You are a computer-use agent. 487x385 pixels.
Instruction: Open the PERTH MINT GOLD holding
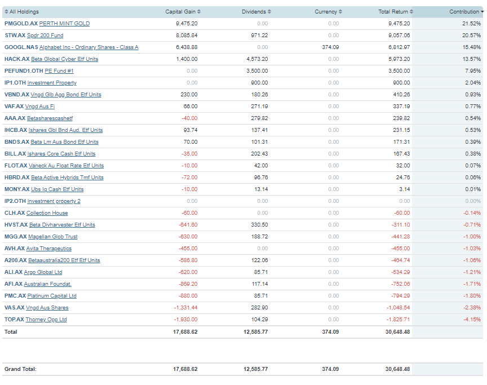66,23
